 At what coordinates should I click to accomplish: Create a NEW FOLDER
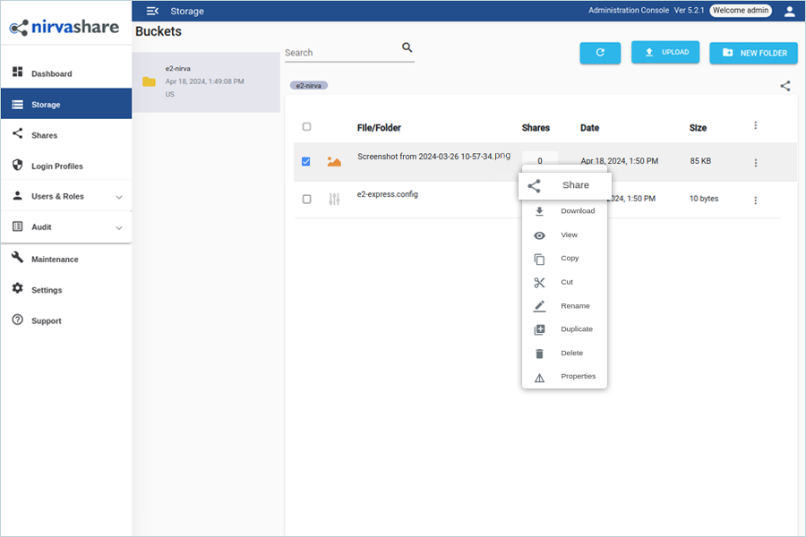[753, 53]
